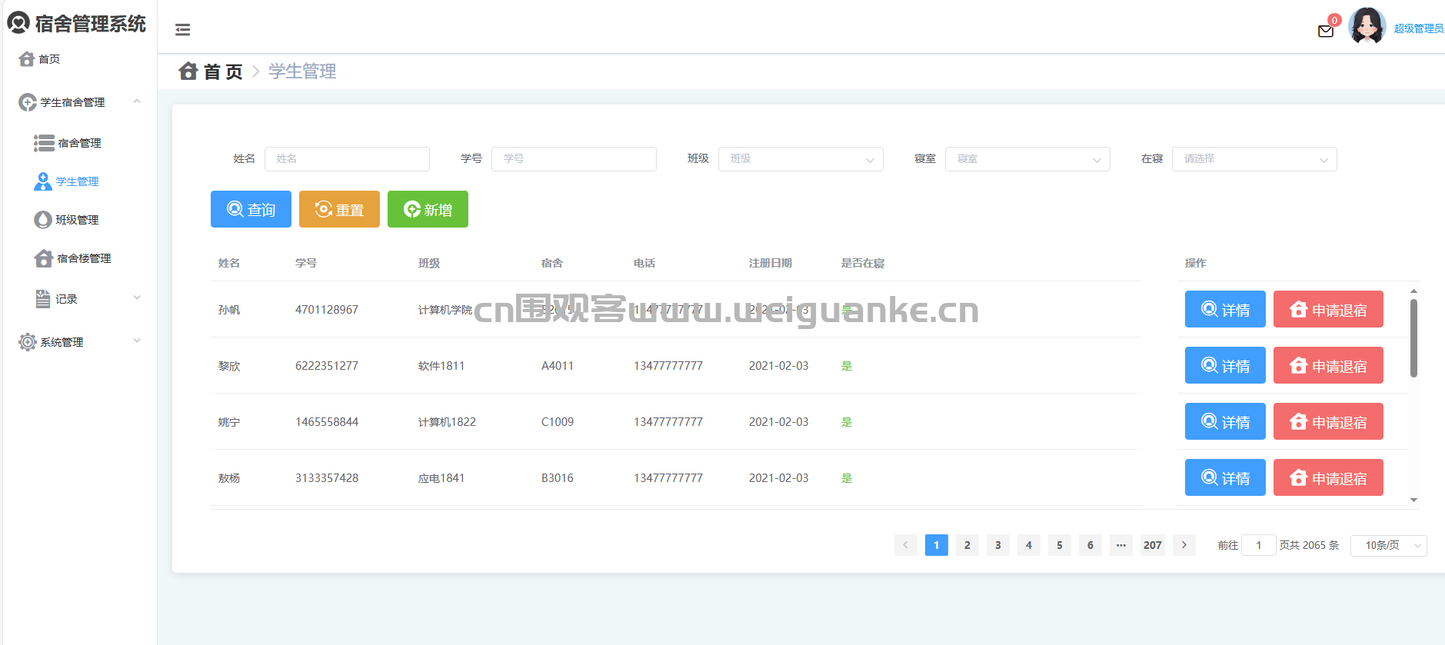
Task: Focus the 前往 page jump input
Action: [x=1259, y=545]
